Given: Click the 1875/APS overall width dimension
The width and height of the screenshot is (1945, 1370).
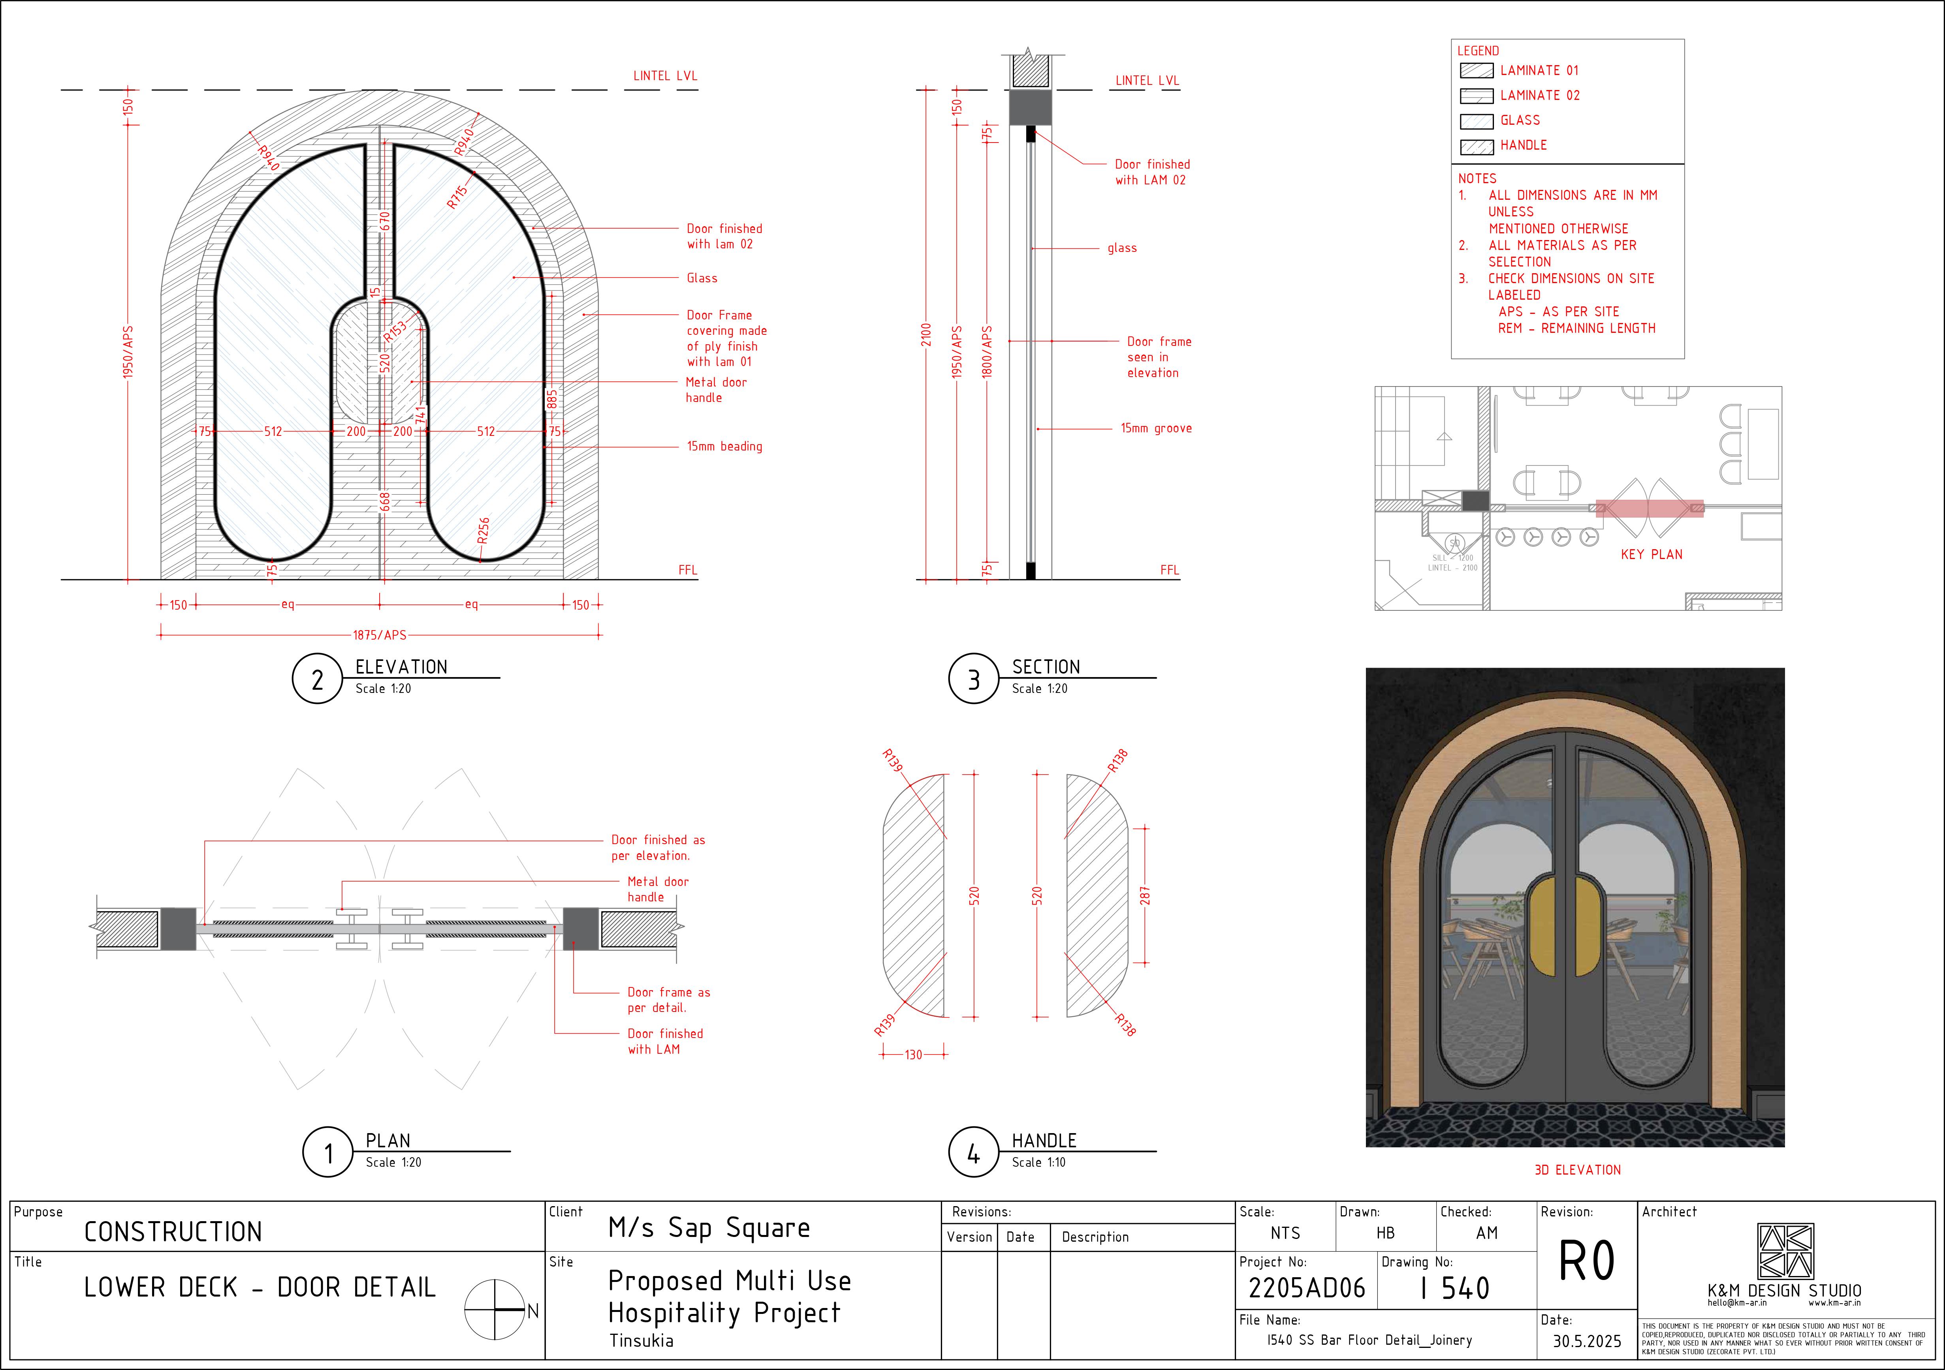Looking at the screenshot, I should coord(380,635).
